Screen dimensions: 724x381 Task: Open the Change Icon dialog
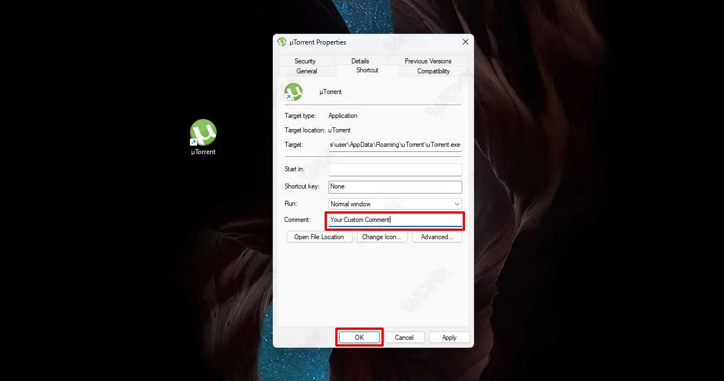point(382,237)
